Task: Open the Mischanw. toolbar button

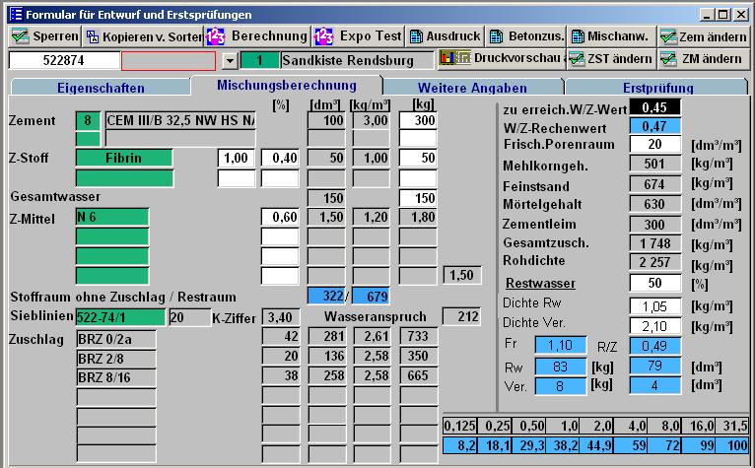Action: tap(611, 36)
